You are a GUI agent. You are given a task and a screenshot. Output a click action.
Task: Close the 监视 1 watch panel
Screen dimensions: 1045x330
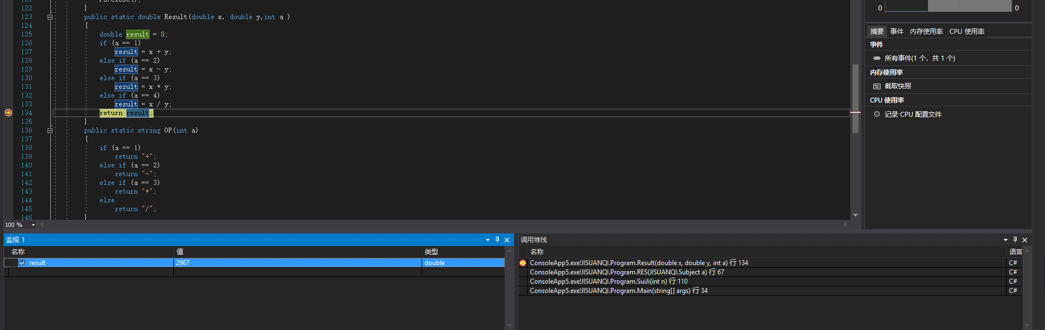[x=507, y=240]
